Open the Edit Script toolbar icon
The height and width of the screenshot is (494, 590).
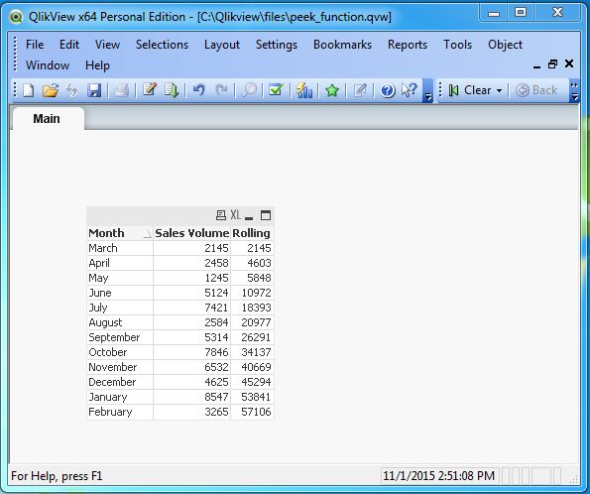point(150,90)
